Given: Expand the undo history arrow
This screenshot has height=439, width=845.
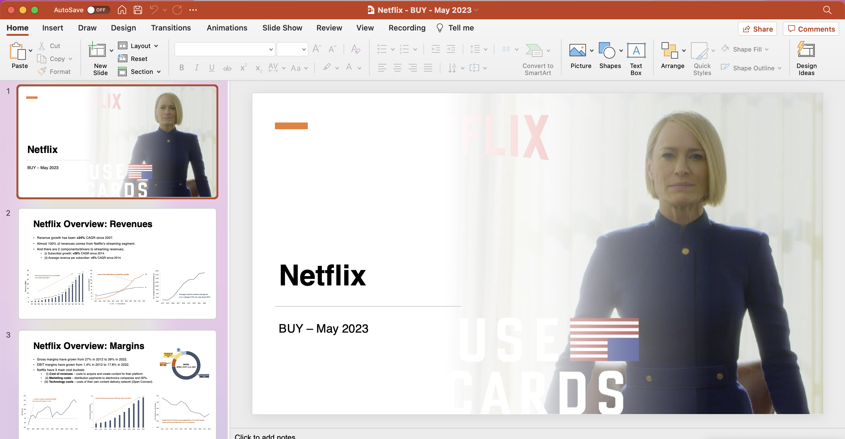Looking at the screenshot, I should click(165, 10).
